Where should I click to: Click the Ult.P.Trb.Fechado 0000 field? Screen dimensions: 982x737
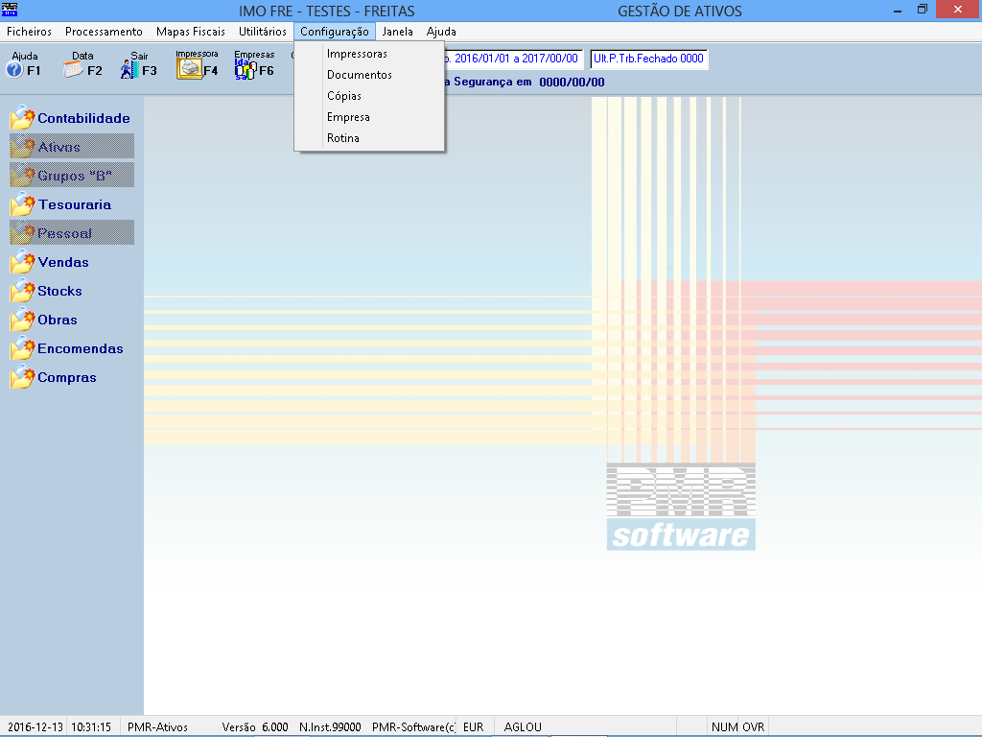tap(649, 59)
